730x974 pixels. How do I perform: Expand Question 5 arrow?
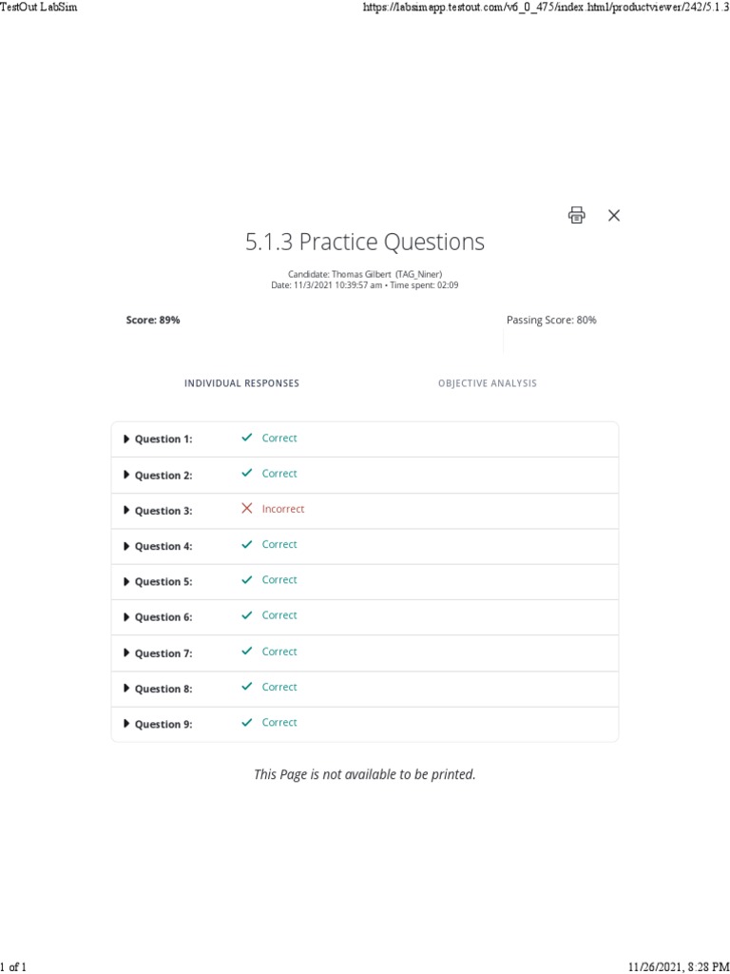[x=126, y=581]
